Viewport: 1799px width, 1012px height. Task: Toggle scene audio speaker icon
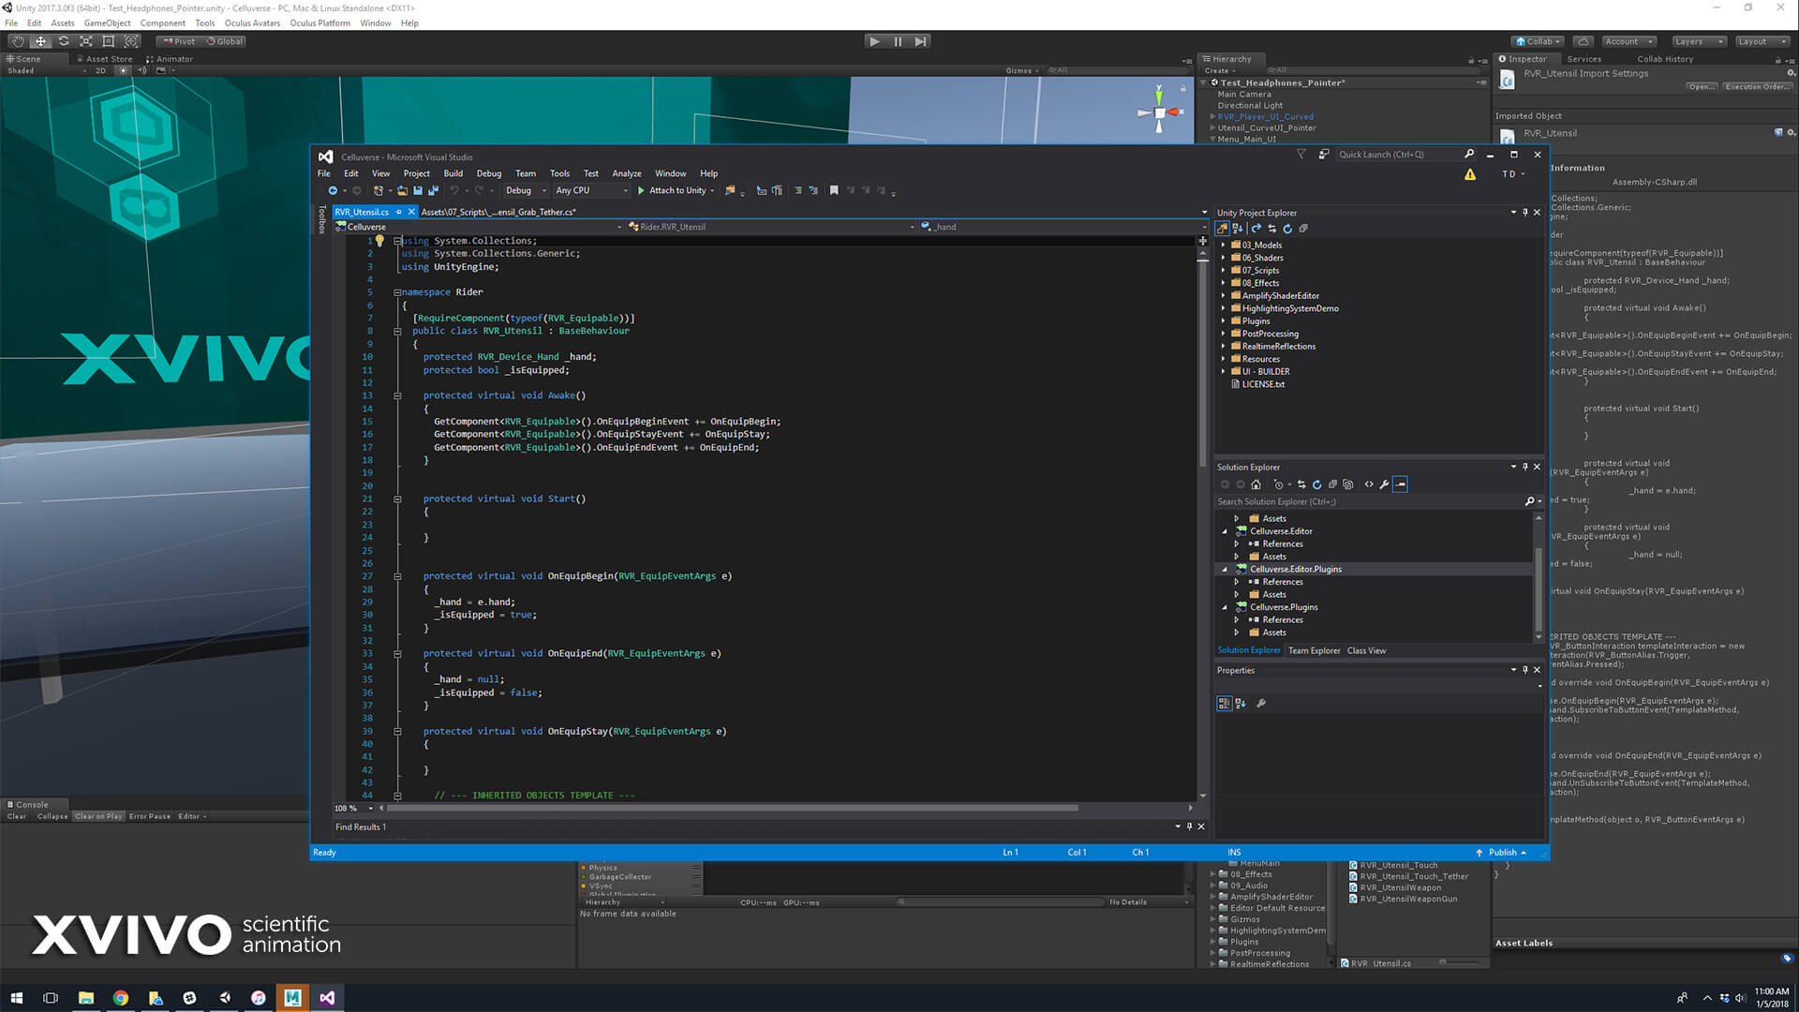click(141, 70)
